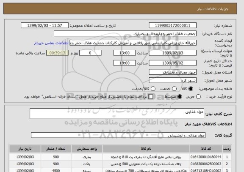Screen dimensions: 244x172
Task: Click the price validity date 1399/05/02 field
Action: [172, 63]
